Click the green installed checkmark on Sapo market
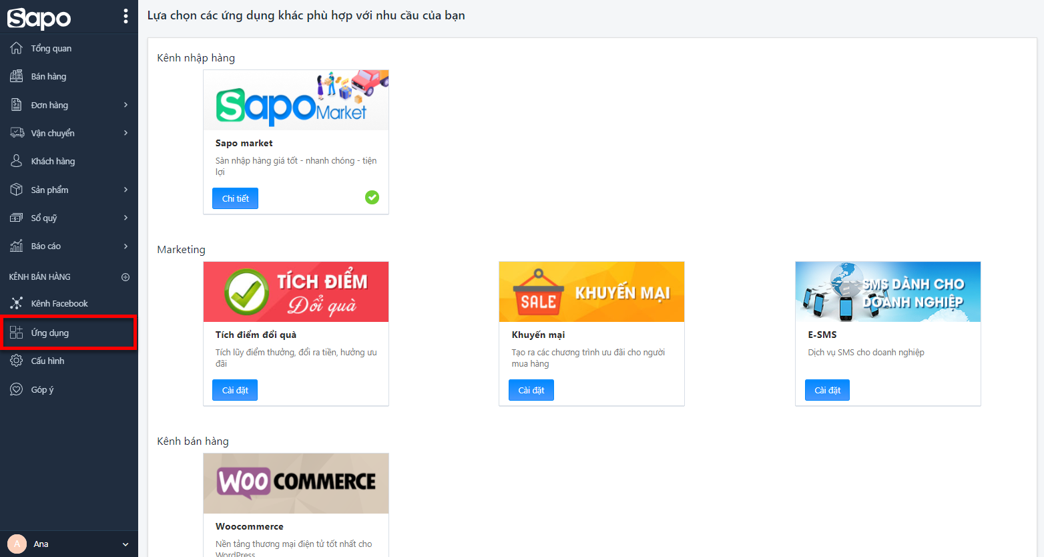 pyautogui.click(x=372, y=197)
